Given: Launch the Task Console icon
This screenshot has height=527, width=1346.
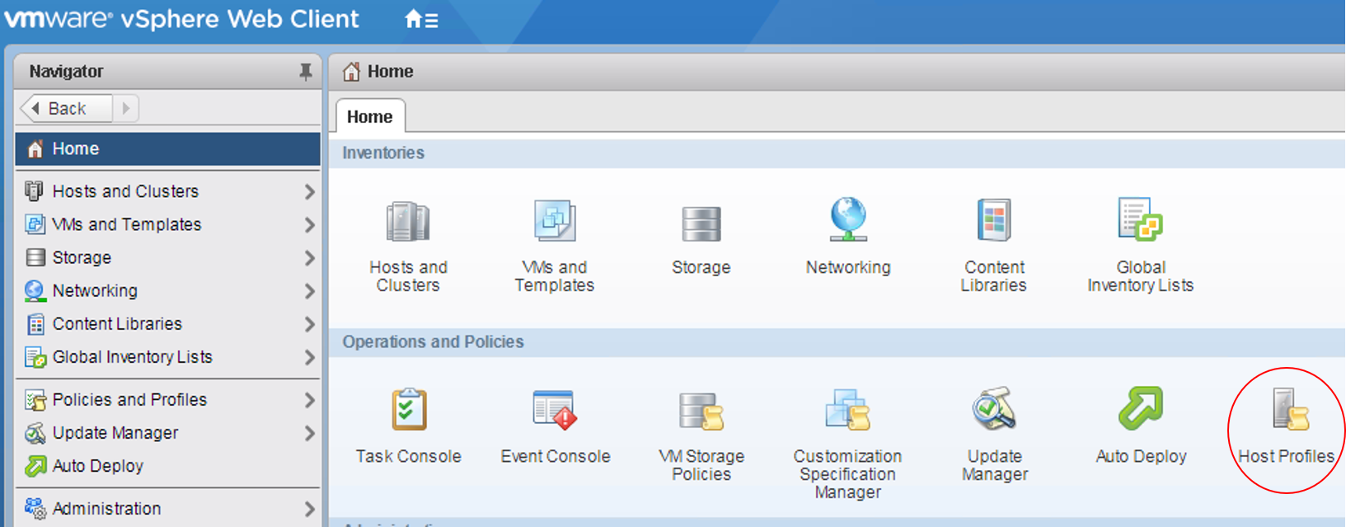Looking at the screenshot, I should pyautogui.click(x=409, y=410).
